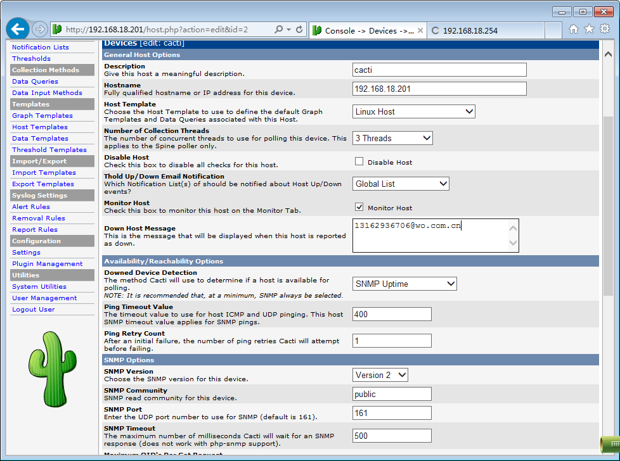This screenshot has width=620, height=461.
Task: Click the Description input field
Action: click(439, 70)
